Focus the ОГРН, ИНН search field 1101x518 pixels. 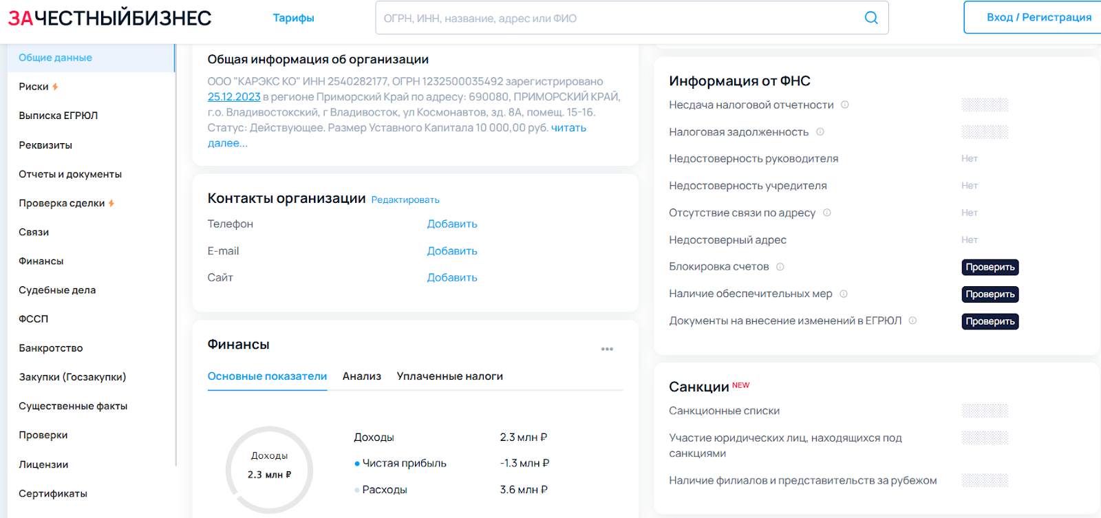point(619,18)
